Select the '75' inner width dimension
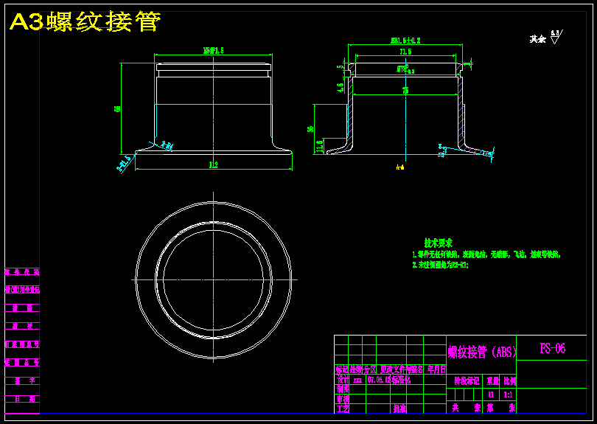597x424 pixels. tap(405, 91)
